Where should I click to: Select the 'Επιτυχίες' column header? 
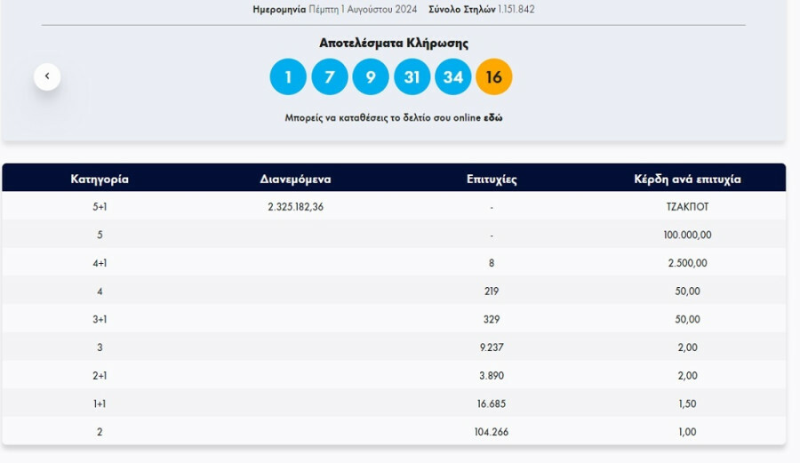tap(492, 179)
